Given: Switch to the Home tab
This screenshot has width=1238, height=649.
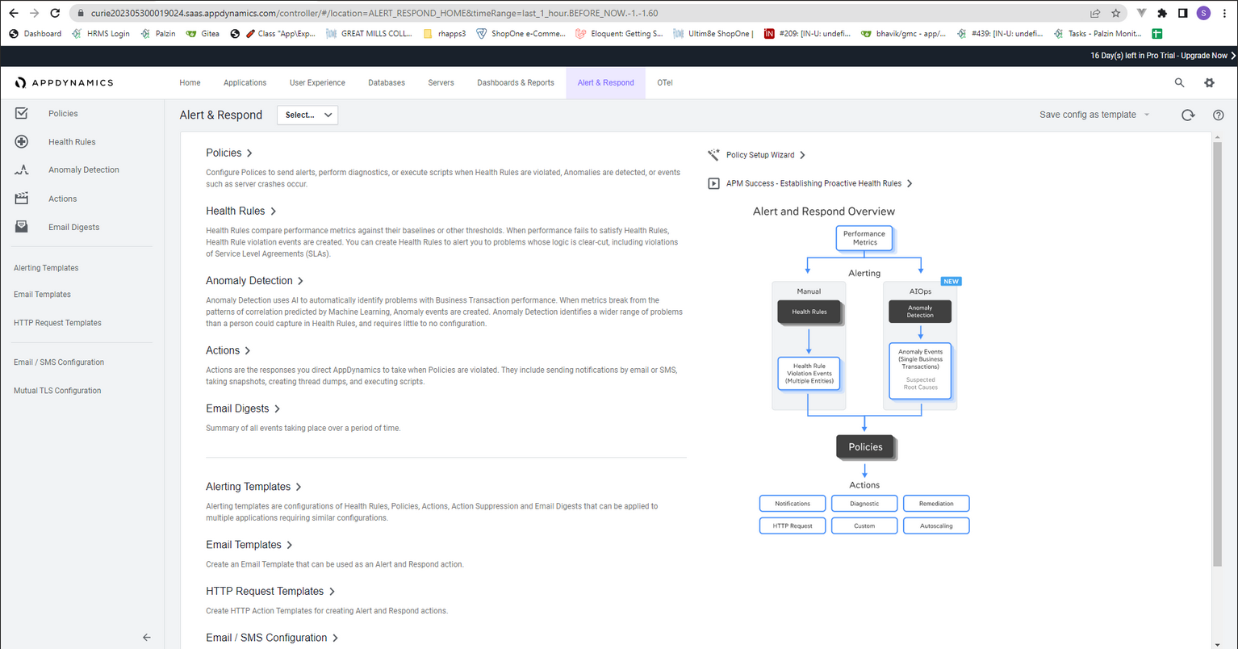Looking at the screenshot, I should 190,82.
